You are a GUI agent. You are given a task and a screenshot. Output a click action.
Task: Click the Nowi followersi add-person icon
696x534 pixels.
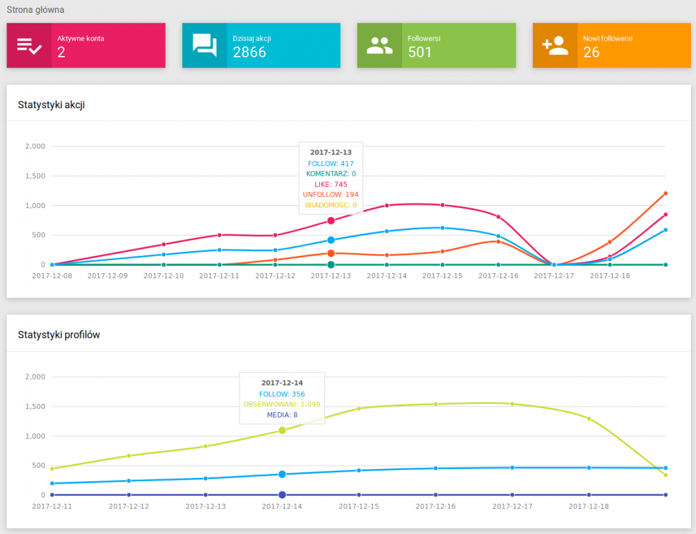[x=555, y=46]
